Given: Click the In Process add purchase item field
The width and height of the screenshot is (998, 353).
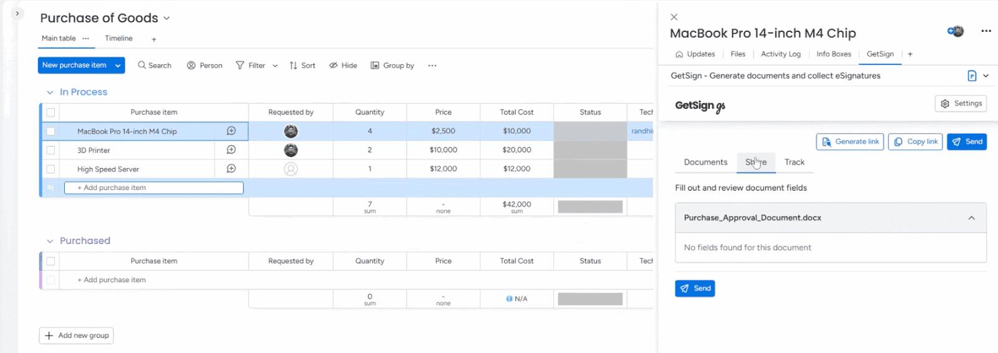Looking at the screenshot, I should click(153, 187).
